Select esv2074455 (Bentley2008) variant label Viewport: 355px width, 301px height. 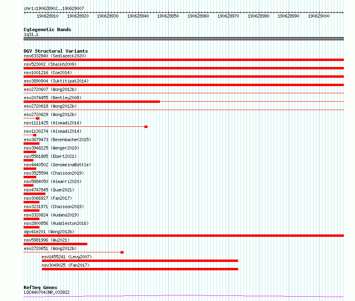tap(53, 98)
